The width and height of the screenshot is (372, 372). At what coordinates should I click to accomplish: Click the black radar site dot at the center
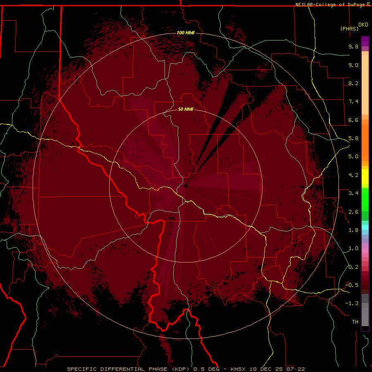click(x=186, y=186)
